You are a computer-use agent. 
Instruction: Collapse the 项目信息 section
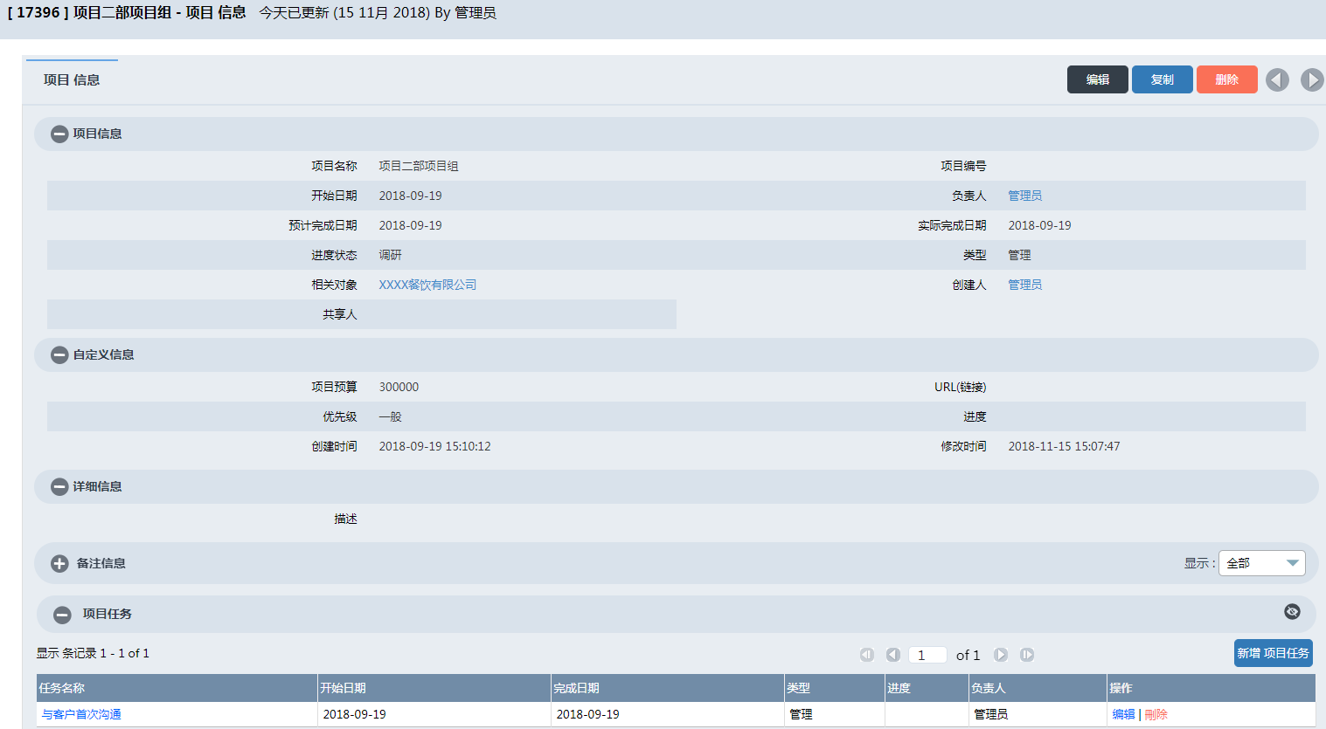coord(59,134)
